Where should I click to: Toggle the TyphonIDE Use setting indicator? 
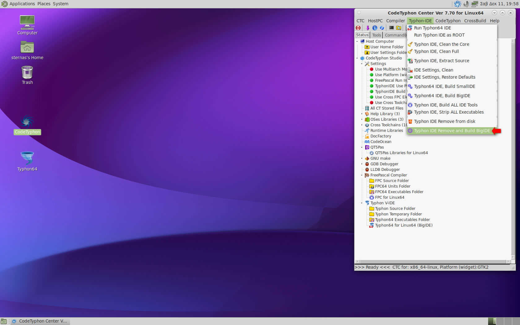[372, 86]
